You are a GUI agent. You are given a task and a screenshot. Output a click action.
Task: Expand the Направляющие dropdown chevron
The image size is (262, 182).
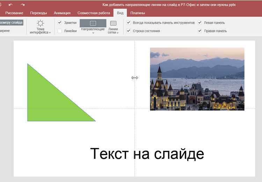[x=93, y=33]
